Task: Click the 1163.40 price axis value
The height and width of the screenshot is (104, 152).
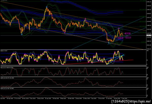Action: click(149, 29)
